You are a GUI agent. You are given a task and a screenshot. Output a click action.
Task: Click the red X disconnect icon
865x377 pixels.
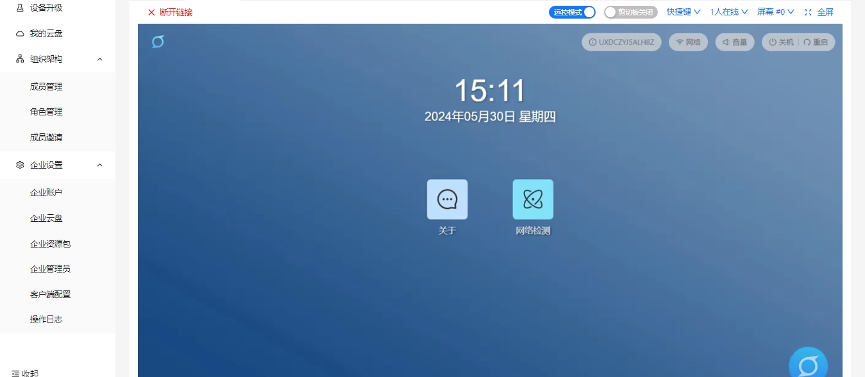point(151,12)
